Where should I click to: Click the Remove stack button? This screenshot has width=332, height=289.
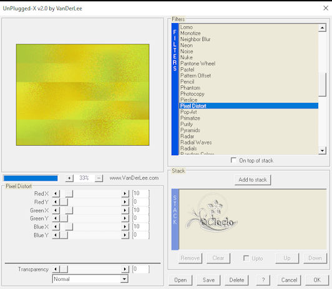190,258
